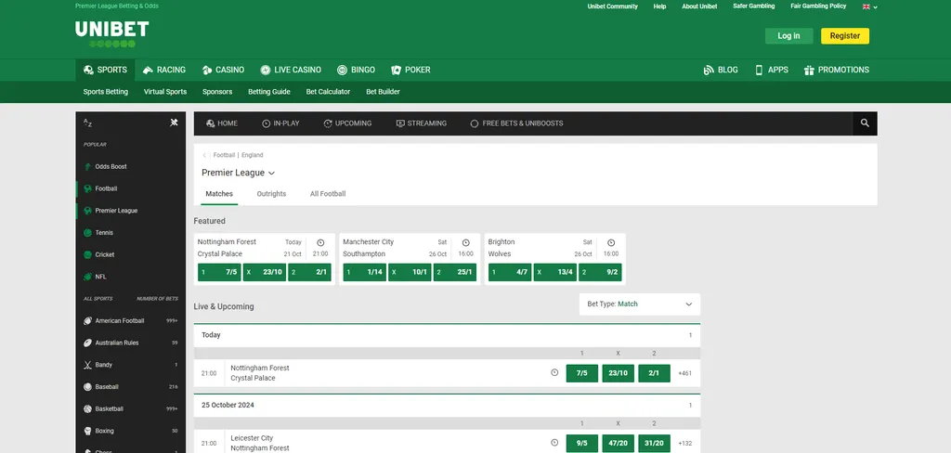This screenshot has height=453, width=951.
Task: Click clock icon in Leicester City row
Action: click(x=554, y=443)
